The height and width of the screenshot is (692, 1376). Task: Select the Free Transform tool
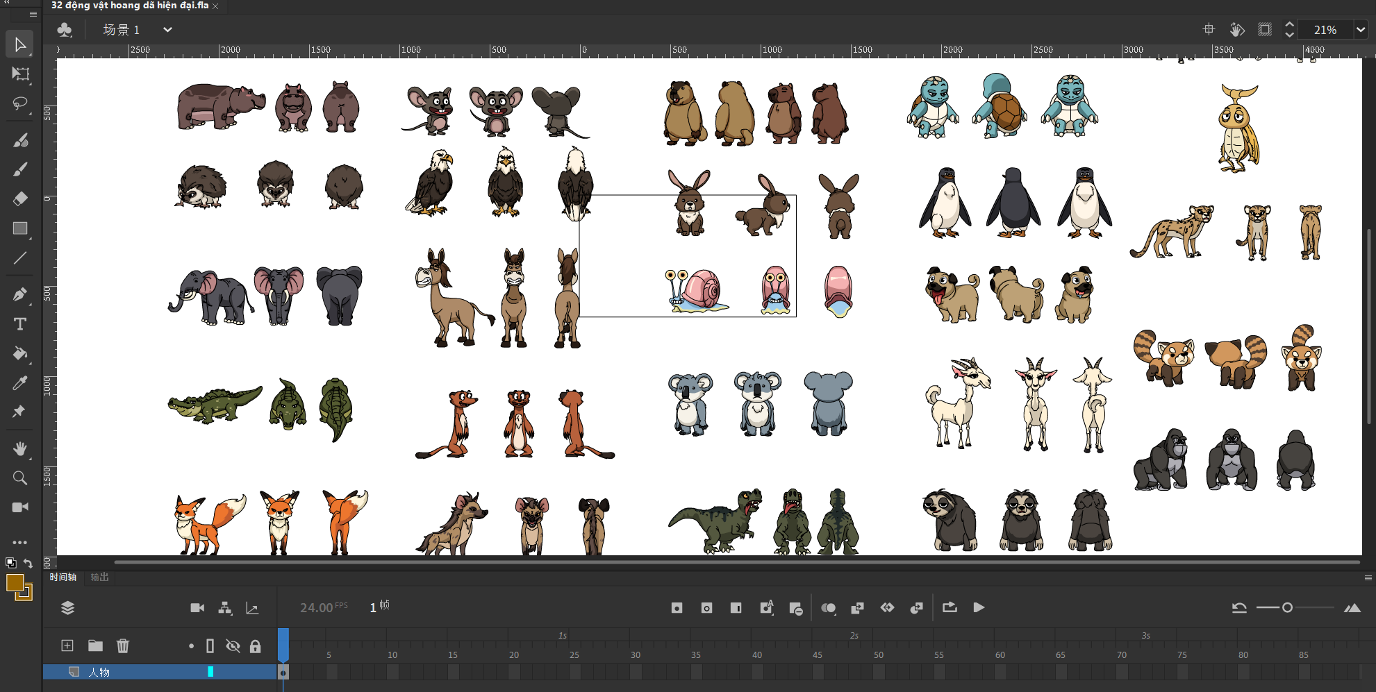click(20, 74)
